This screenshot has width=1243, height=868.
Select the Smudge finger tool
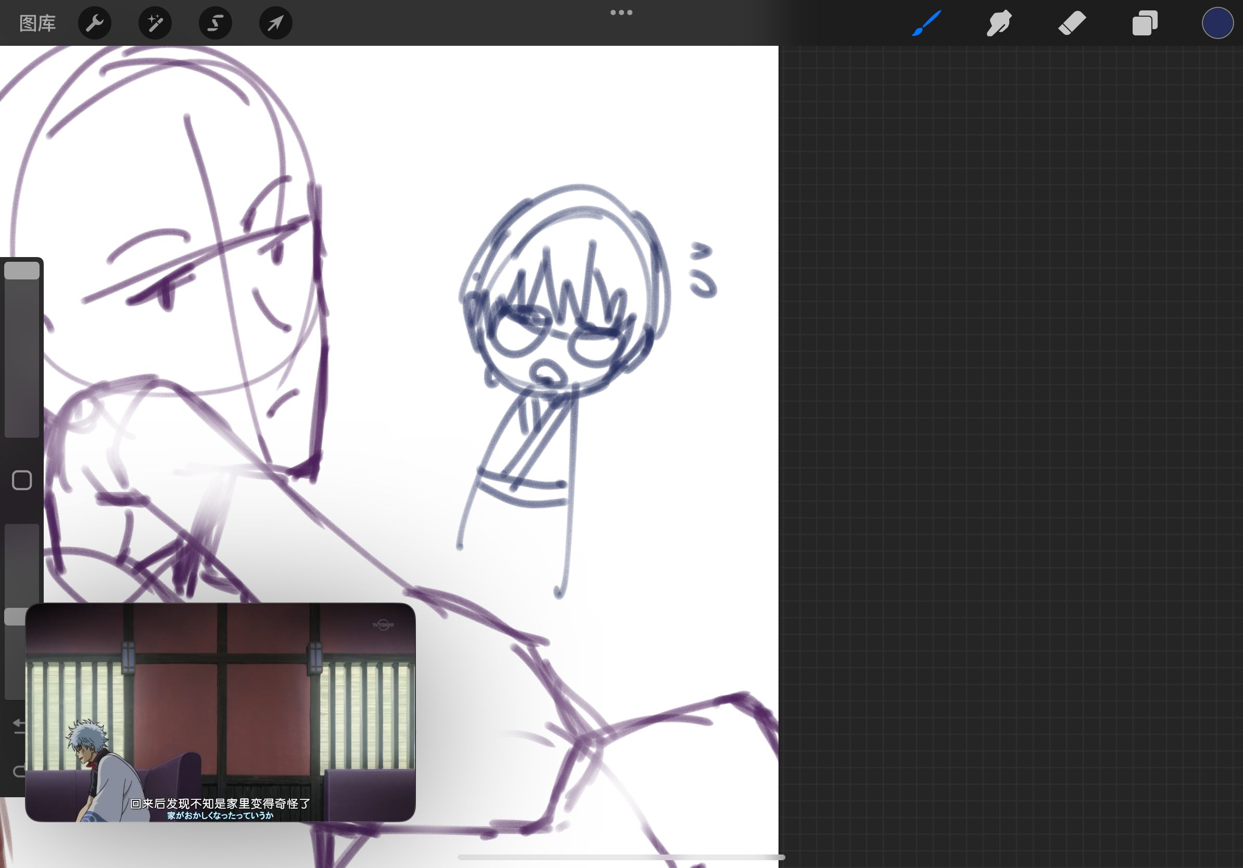[x=999, y=23]
